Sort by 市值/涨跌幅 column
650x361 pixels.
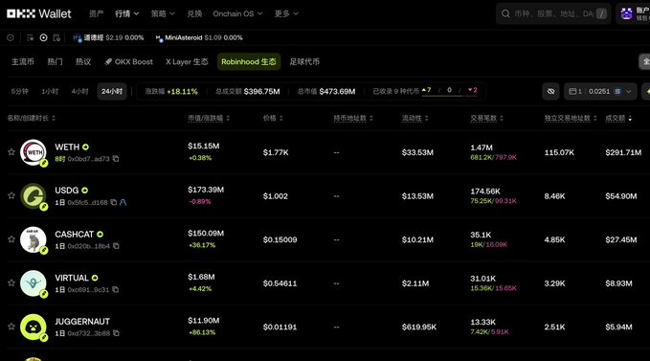209,118
